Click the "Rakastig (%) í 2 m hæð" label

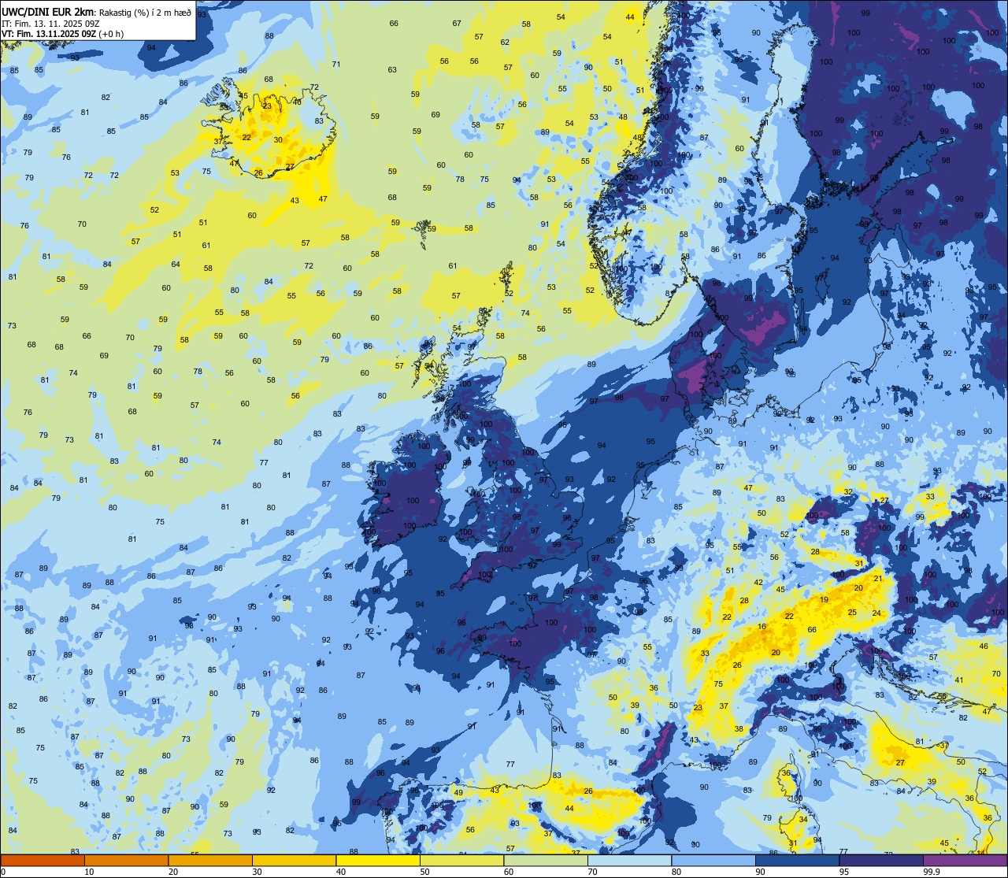143,13
